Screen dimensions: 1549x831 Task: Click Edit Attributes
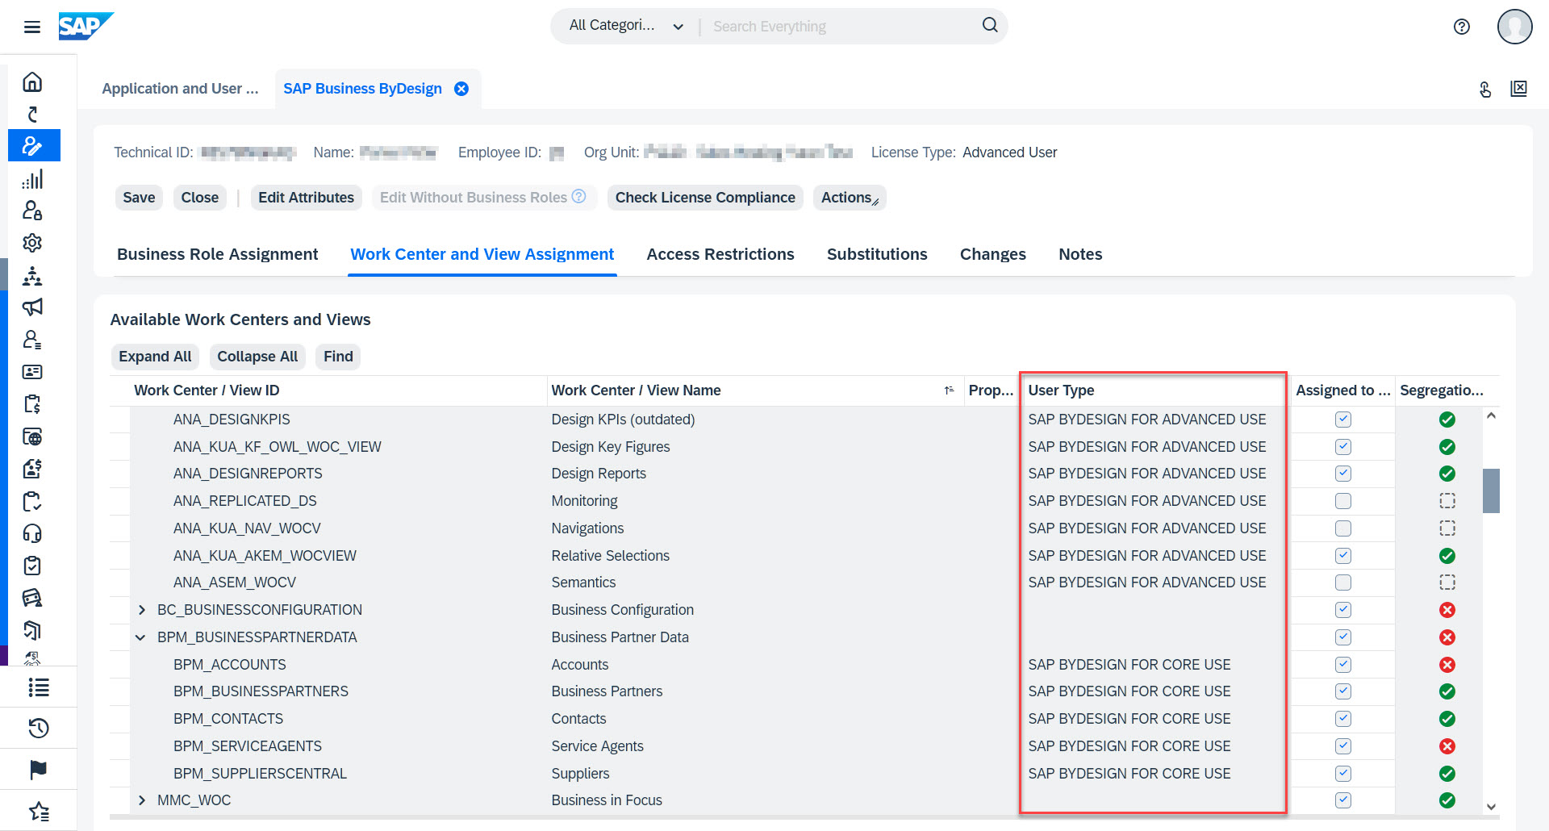pyautogui.click(x=306, y=198)
